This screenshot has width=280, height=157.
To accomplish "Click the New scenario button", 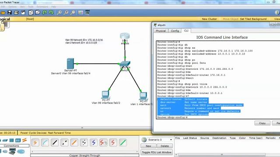I will 148,146.
